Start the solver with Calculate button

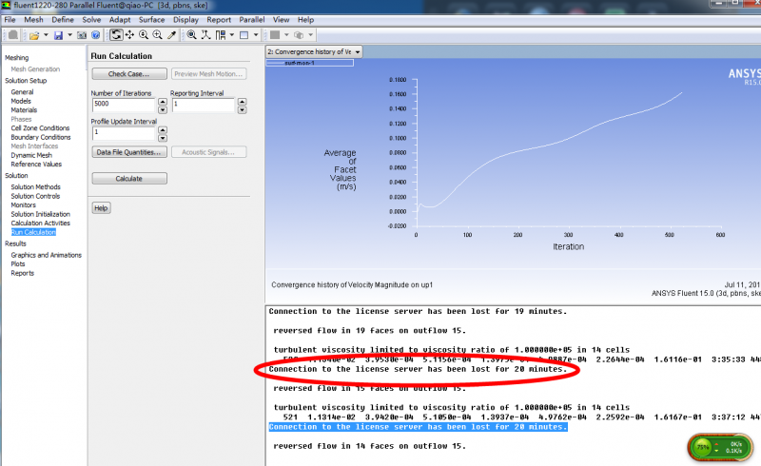pos(129,179)
